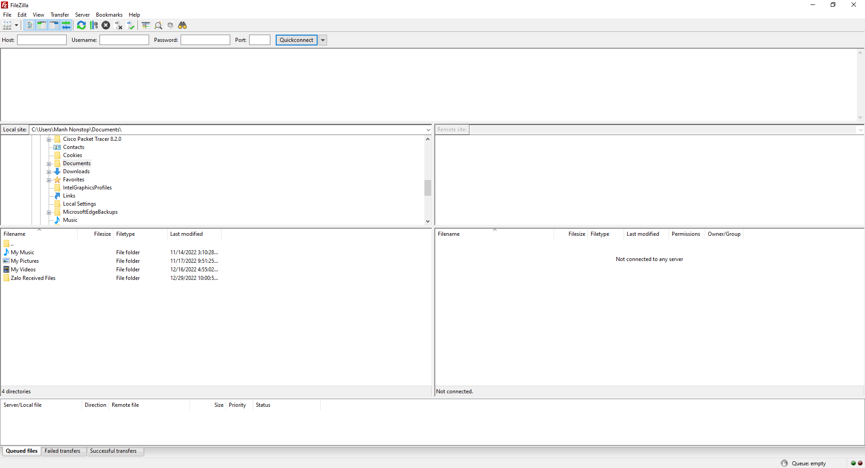Expand the Downloads tree node
865x468 pixels.
point(49,172)
